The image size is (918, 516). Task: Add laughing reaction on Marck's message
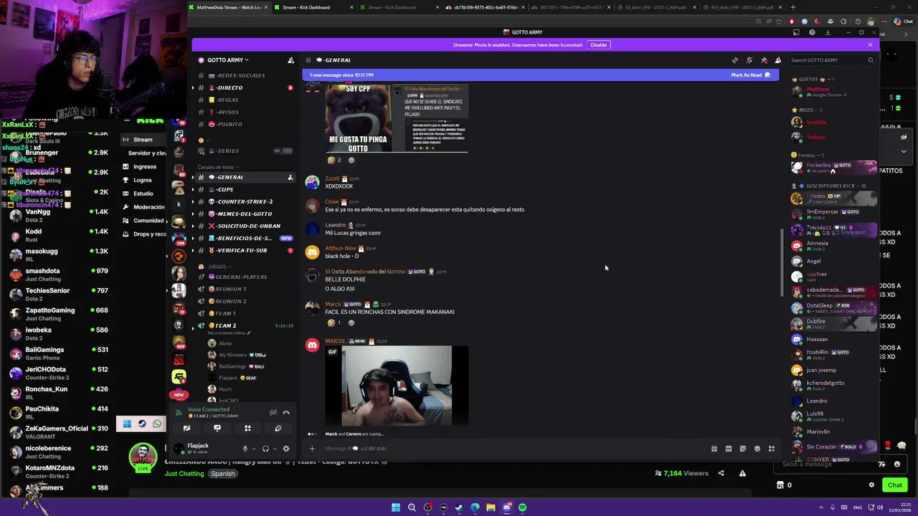335,322
